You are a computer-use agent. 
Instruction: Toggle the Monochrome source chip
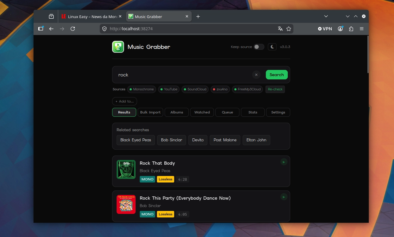click(142, 89)
